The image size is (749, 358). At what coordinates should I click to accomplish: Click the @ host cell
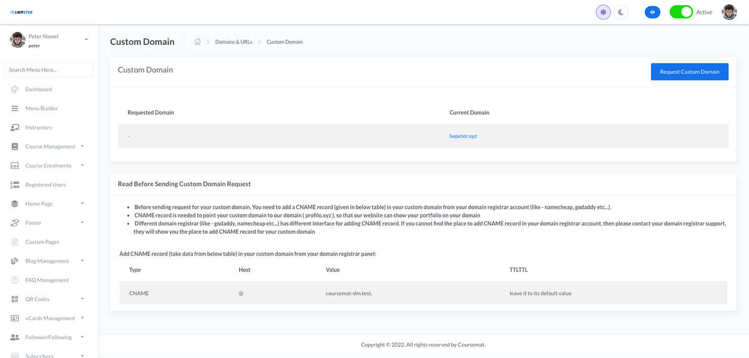241,293
